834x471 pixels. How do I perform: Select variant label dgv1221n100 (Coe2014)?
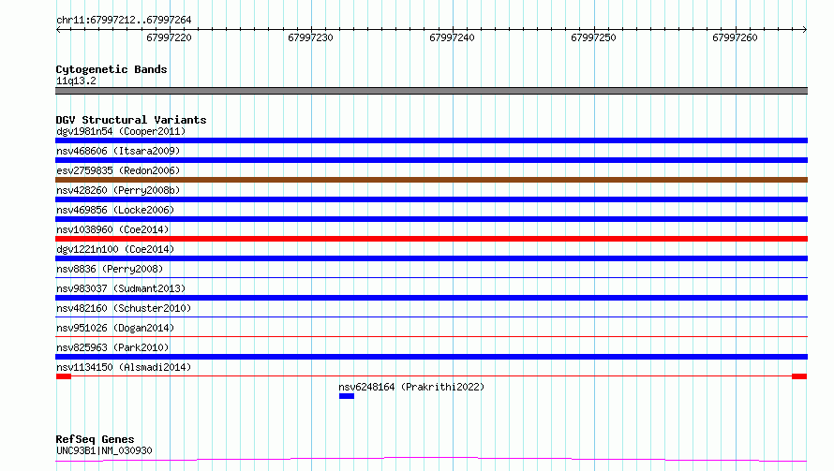coord(115,249)
